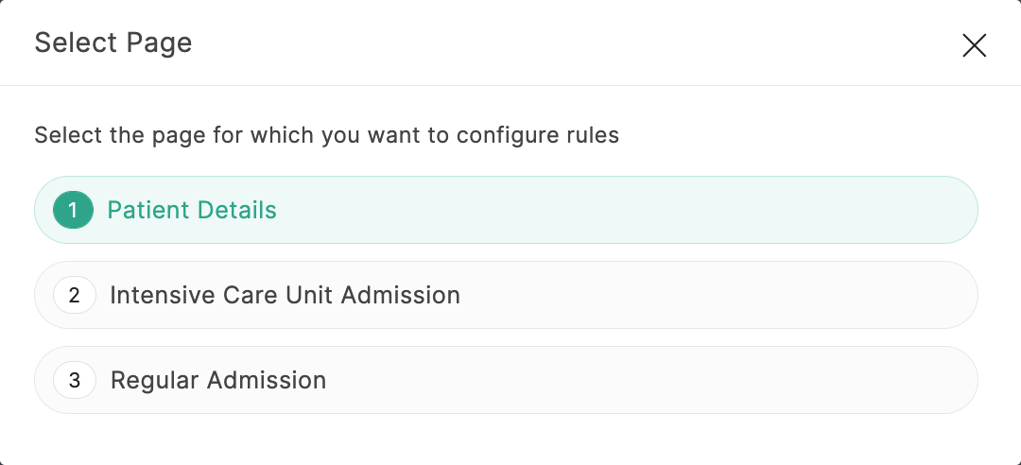Click the number 2 circle badge
This screenshot has height=465, width=1021.
[75, 295]
